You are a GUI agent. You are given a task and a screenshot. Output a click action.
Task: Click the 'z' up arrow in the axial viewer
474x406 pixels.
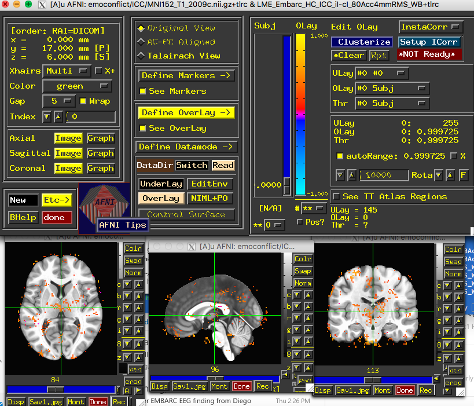(138, 357)
